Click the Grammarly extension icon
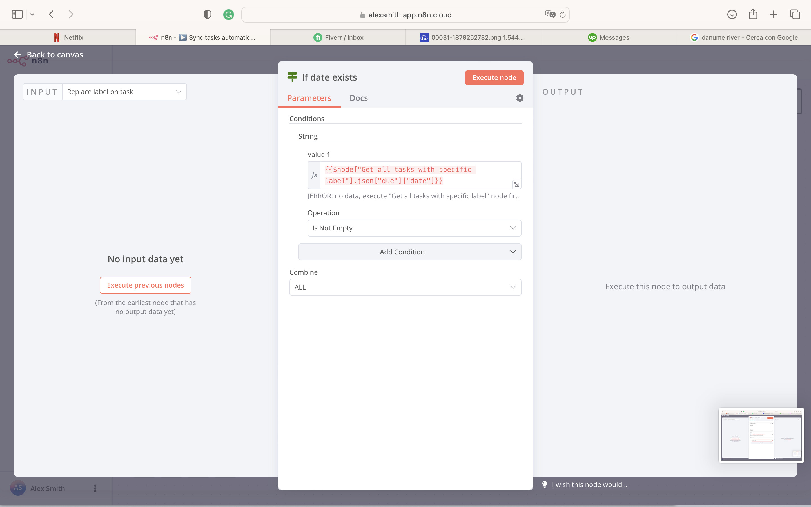This screenshot has width=811, height=507. tap(229, 14)
